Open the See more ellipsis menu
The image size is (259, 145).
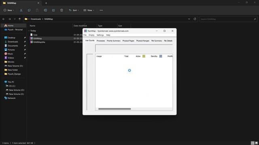pyautogui.click(x=101, y=10)
